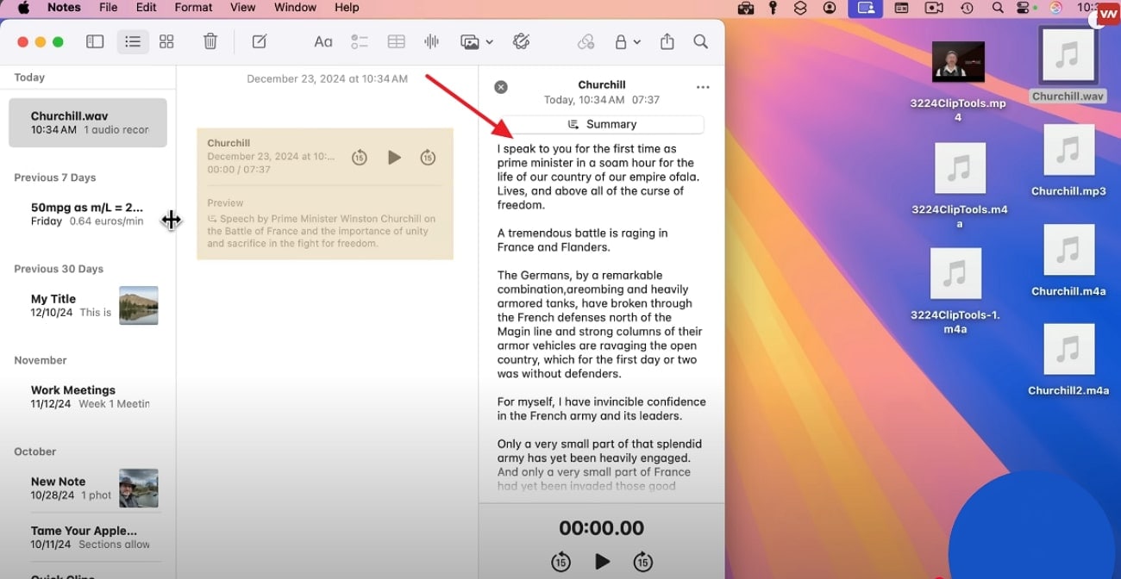The image size is (1121, 579).
Task: Play the audio in the bottom player
Action: [602, 562]
